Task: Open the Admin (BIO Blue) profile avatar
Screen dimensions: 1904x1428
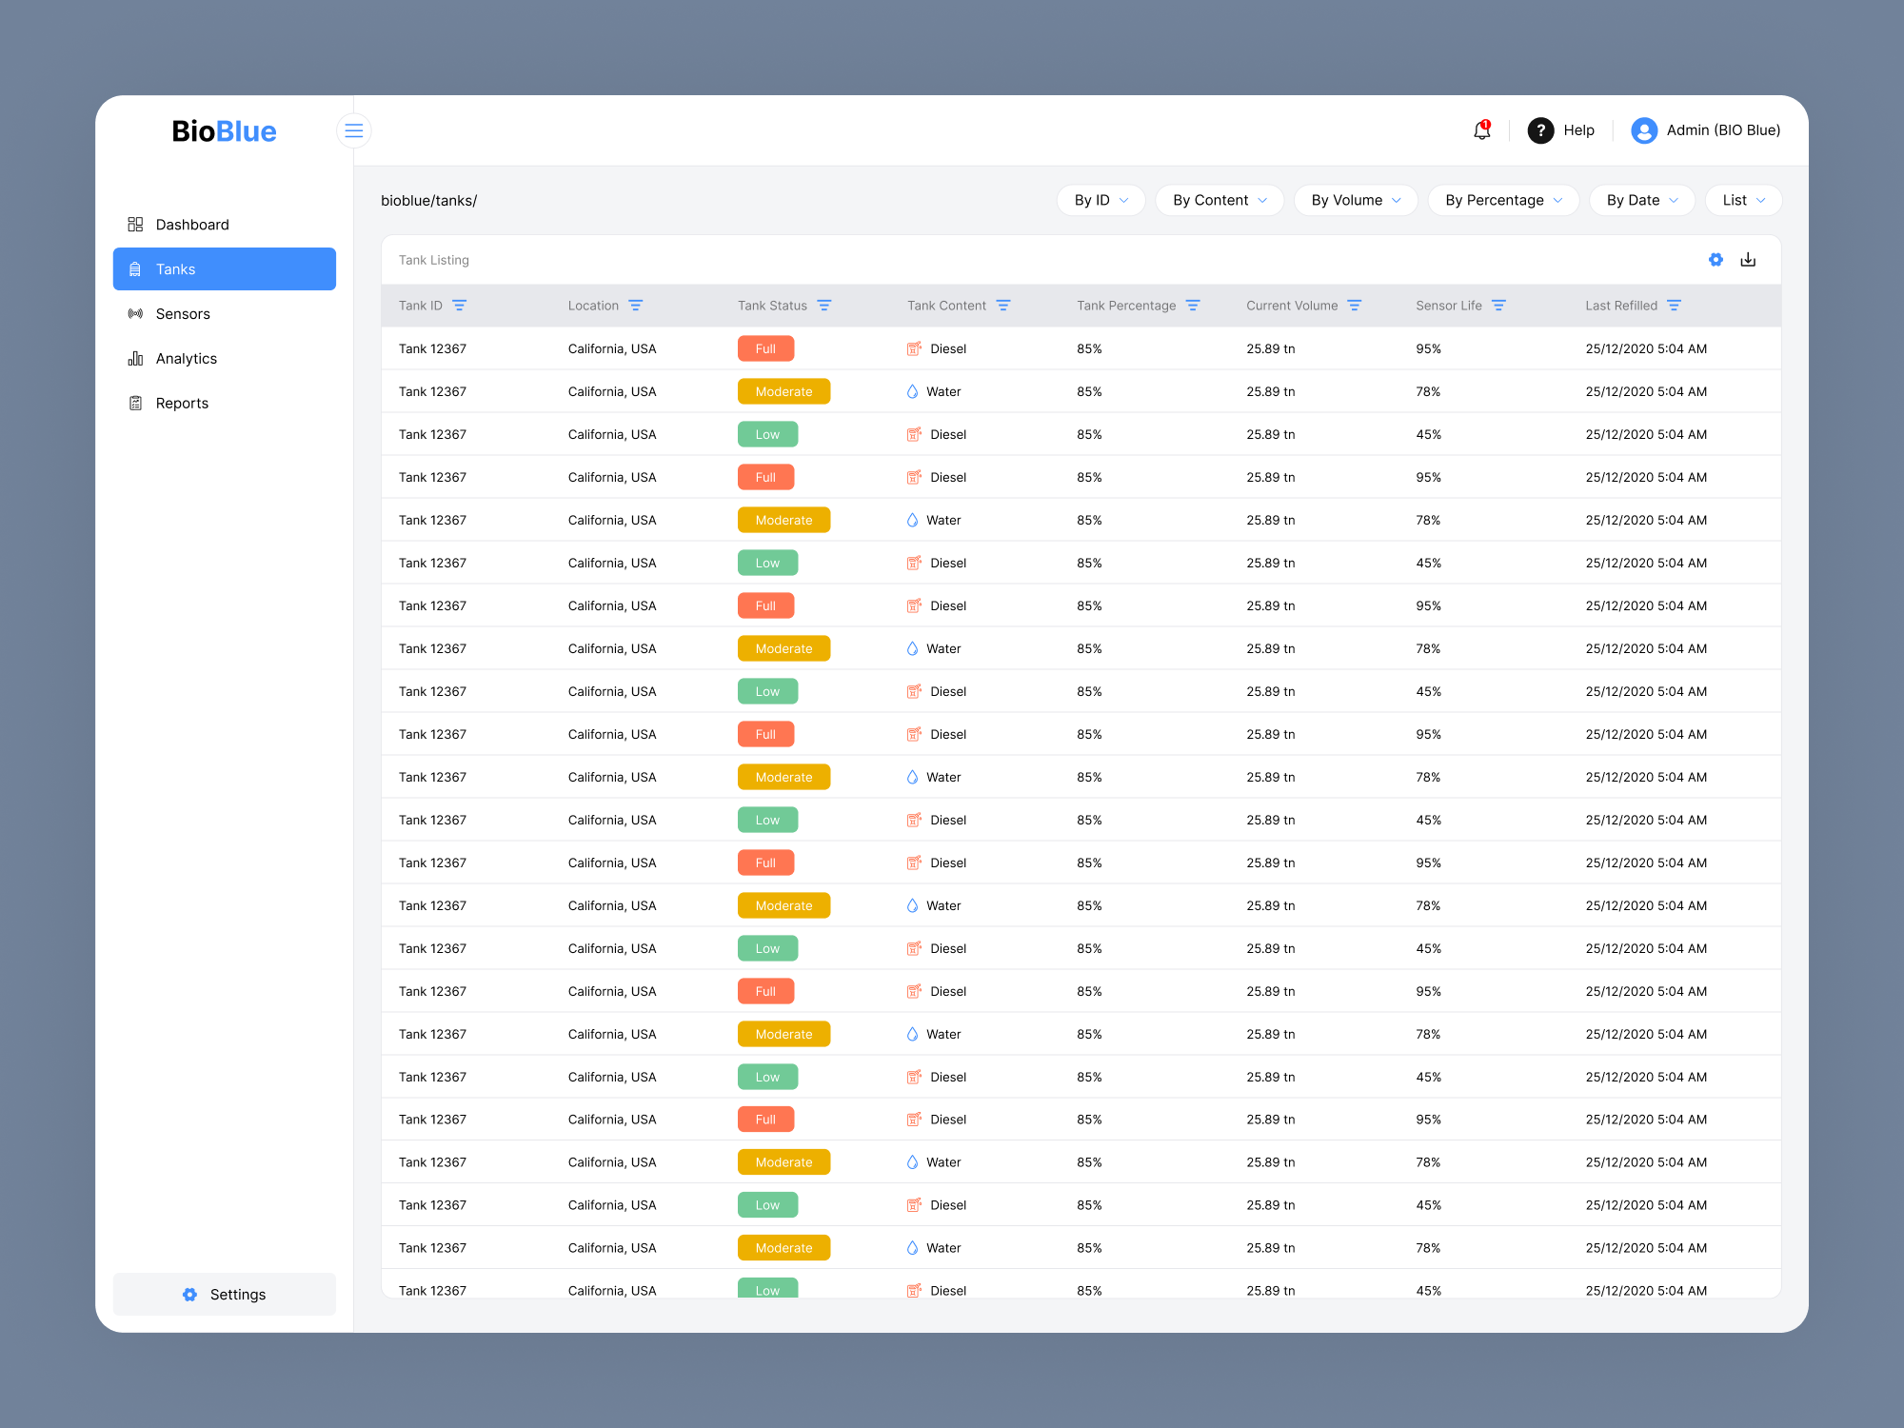Action: tap(1643, 130)
